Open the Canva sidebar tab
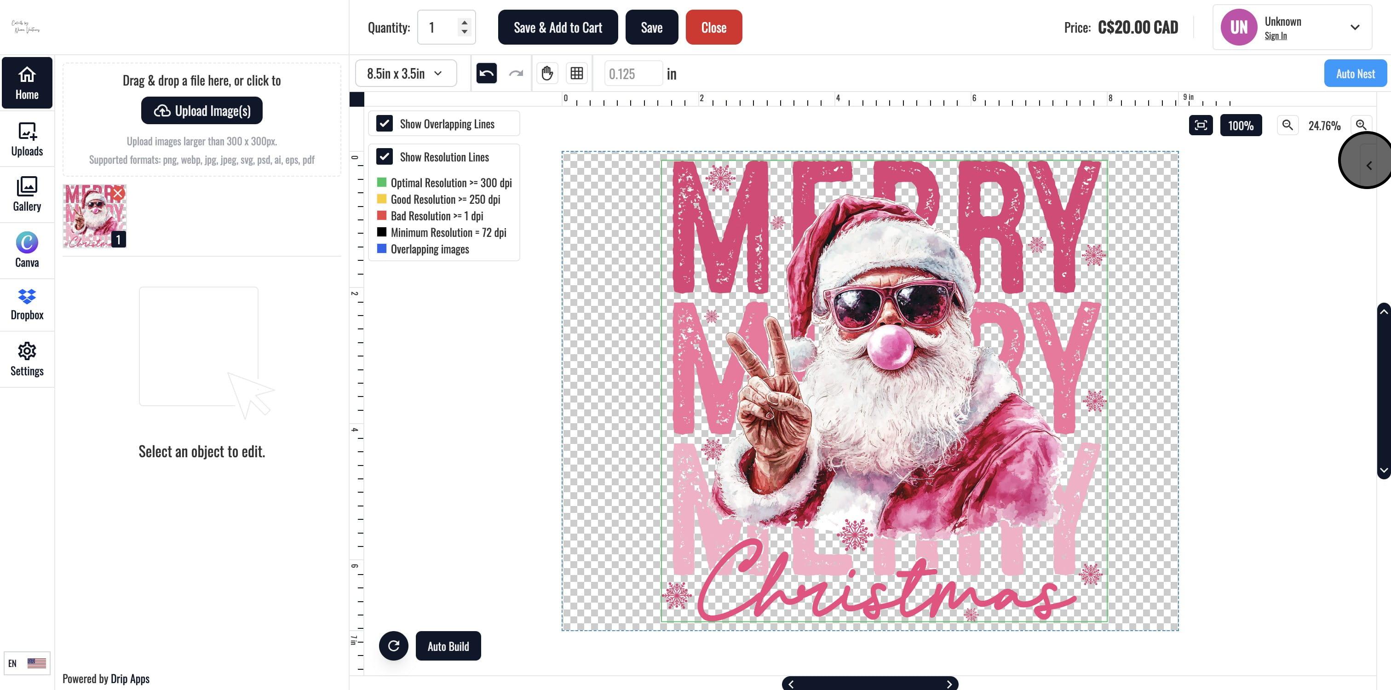 [27, 250]
